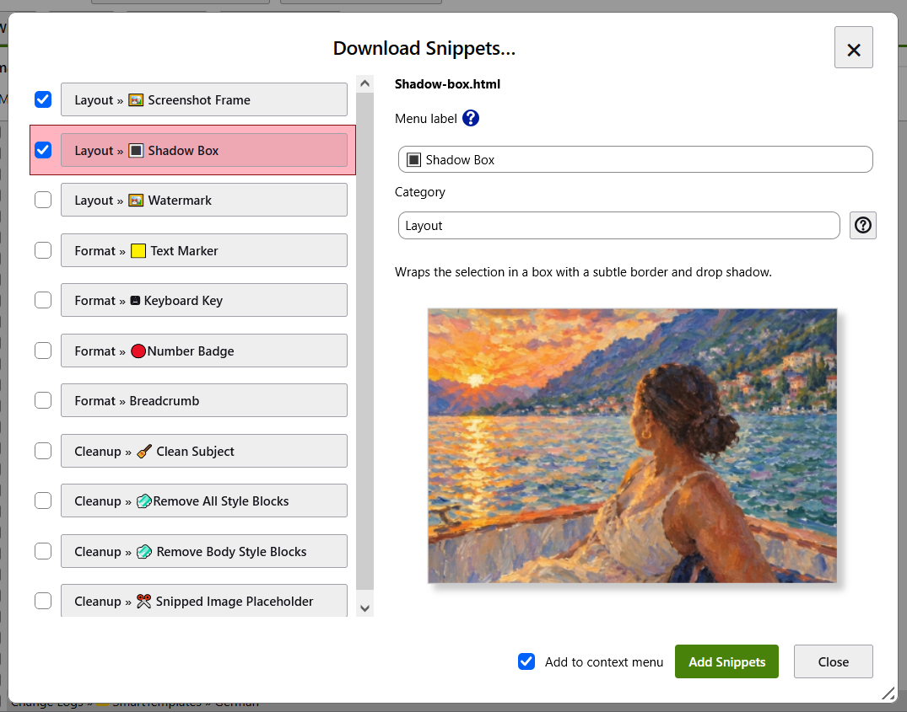Click into the Menu label input field
The image size is (907, 712).
[x=635, y=159]
